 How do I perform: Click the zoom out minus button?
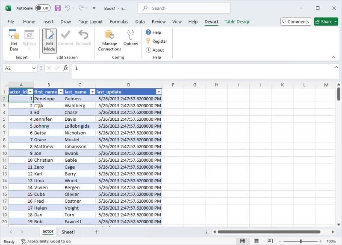tap(280, 241)
